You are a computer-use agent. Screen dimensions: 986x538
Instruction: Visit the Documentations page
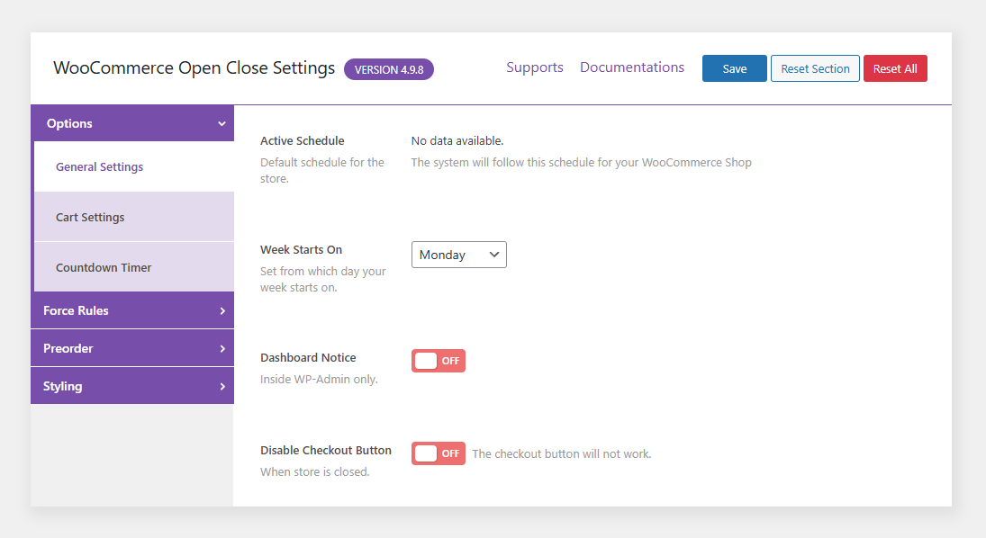(x=631, y=67)
